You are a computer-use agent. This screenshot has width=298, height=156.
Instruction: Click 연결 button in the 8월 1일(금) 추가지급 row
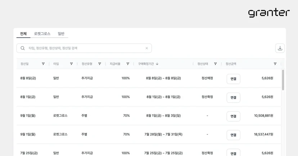(233, 98)
